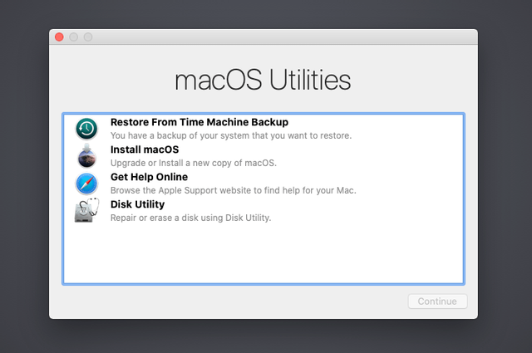
Task: Choose the Disk Utility title text
Action: pos(137,204)
